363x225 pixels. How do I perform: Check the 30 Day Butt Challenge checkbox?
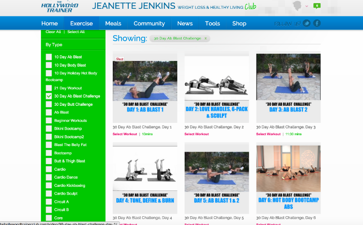(x=49, y=104)
